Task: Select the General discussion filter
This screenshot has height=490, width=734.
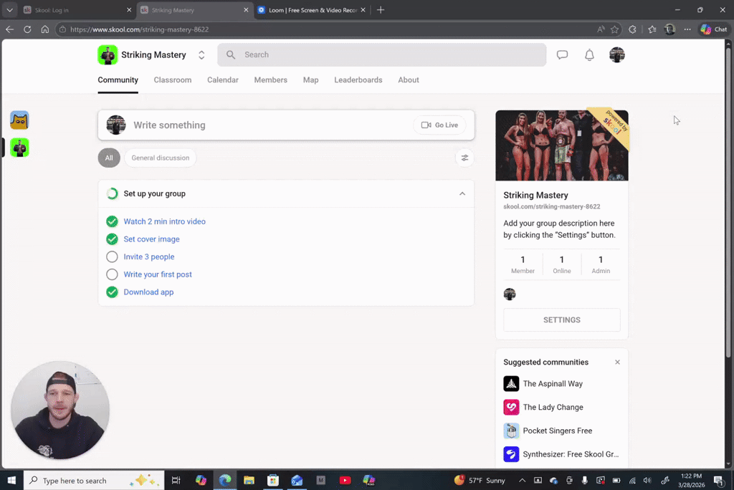Action: point(160,158)
